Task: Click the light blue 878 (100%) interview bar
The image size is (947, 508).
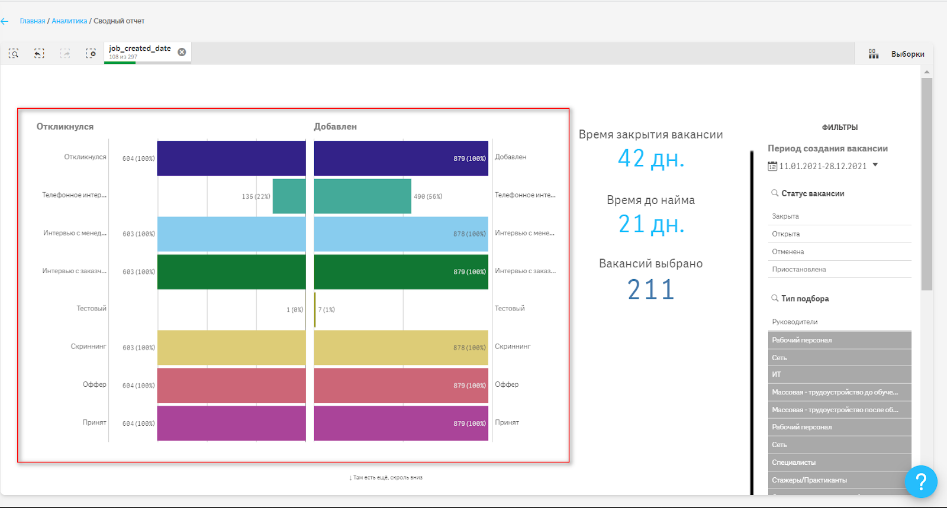Action: 401,234
